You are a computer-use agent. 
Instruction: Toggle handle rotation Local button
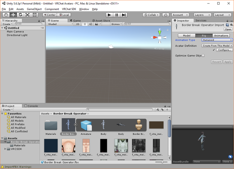[64, 15]
